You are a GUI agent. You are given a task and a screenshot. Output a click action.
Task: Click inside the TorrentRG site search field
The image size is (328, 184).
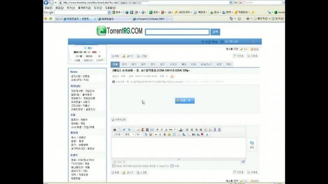pyautogui.click(x=177, y=32)
